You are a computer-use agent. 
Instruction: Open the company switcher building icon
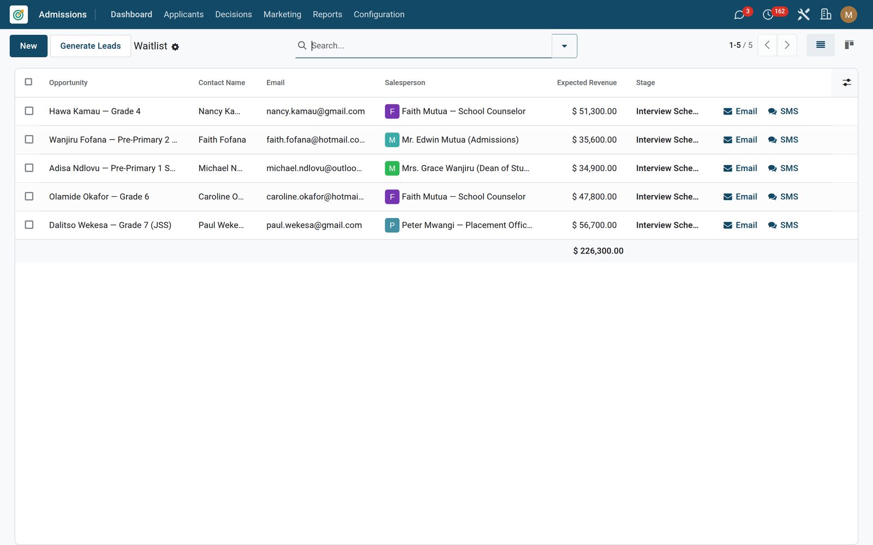pyautogui.click(x=826, y=15)
